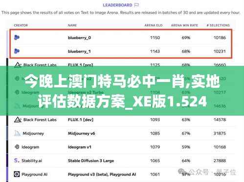244x182 pixels.
Task: Click the Ideogram logo in Ideogram v1 row
Action: (x=17, y=147)
